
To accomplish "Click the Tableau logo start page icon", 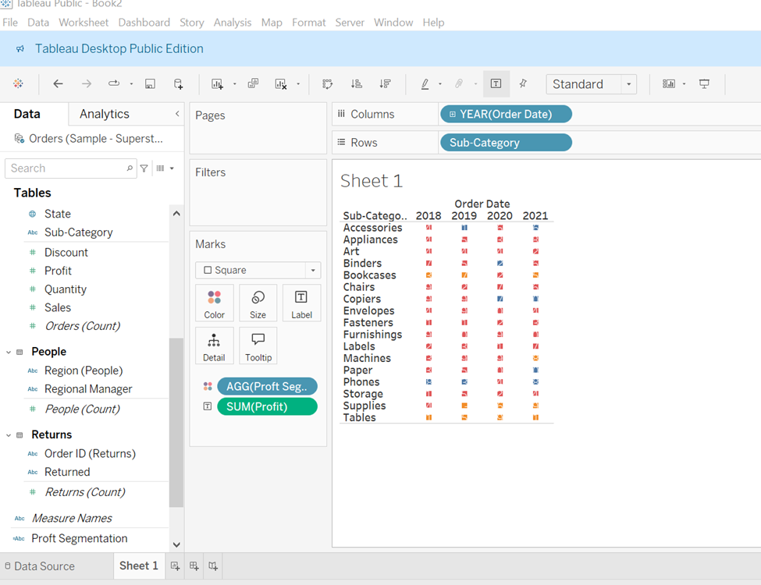I will click(18, 84).
